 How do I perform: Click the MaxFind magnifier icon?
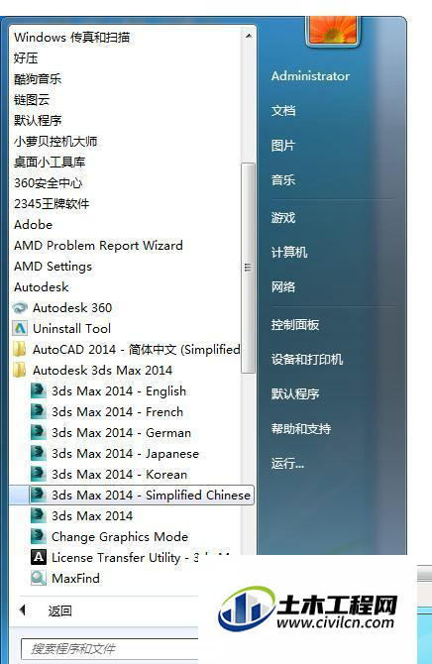38,578
